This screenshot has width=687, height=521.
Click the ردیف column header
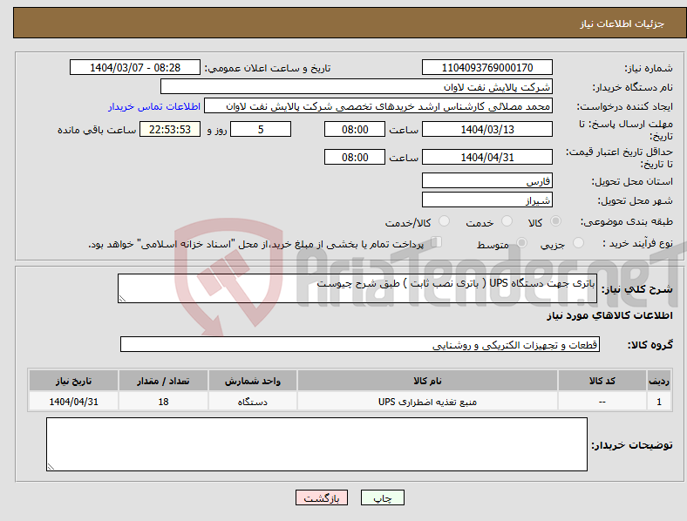pos(659,381)
